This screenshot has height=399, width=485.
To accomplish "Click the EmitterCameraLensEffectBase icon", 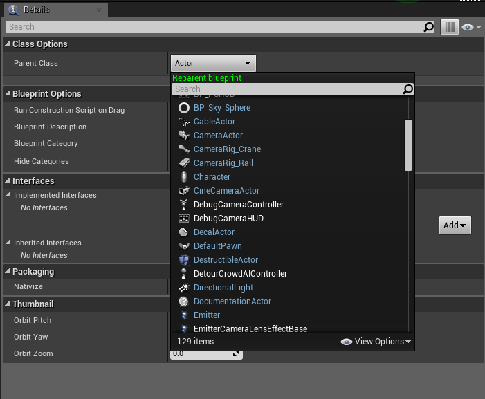I will (x=184, y=329).
